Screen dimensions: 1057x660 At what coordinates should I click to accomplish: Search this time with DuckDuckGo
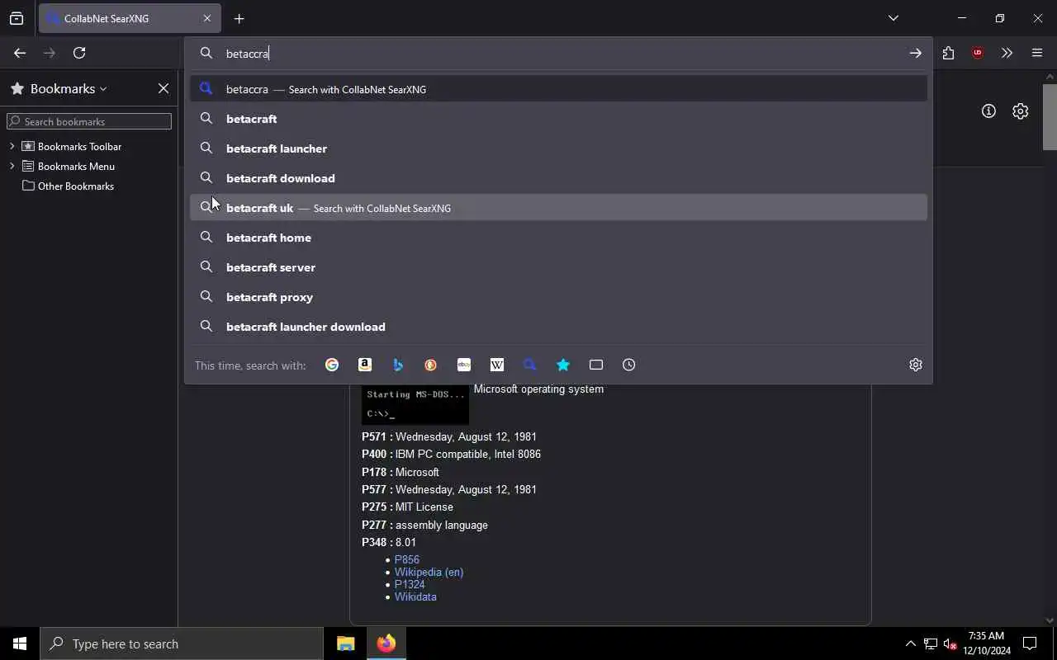(431, 365)
